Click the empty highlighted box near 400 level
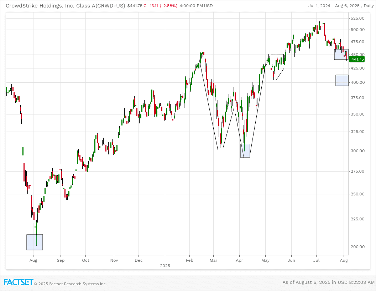This screenshot has width=376, height=291. (342, 80)
